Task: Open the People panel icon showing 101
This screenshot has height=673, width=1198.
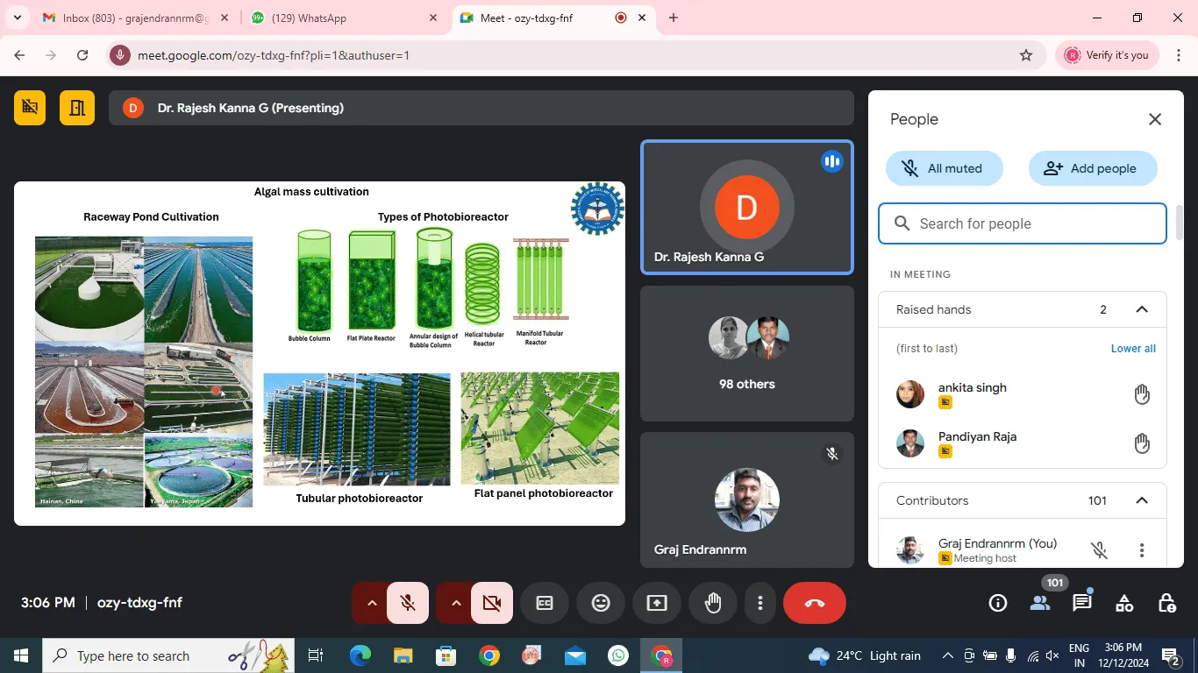Action: (x=1040, y=603)
